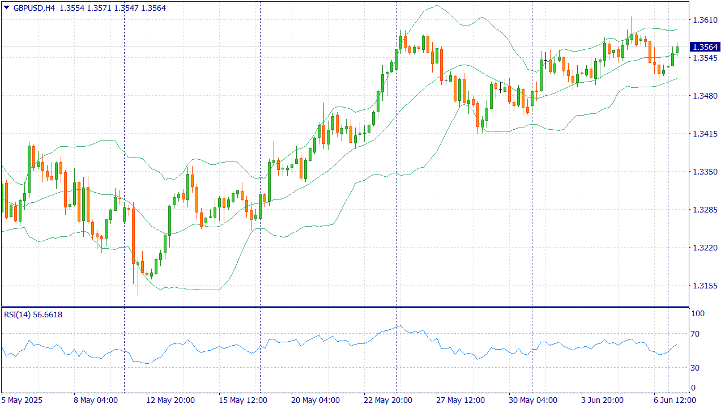Click the rightmost green candlestick on chart
725x408 pixels.
(677, 49)
